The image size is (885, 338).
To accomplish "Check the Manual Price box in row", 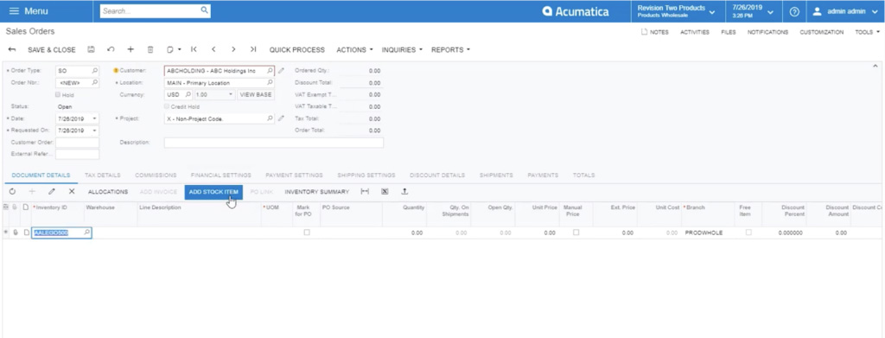I will [x=576, y=233].
